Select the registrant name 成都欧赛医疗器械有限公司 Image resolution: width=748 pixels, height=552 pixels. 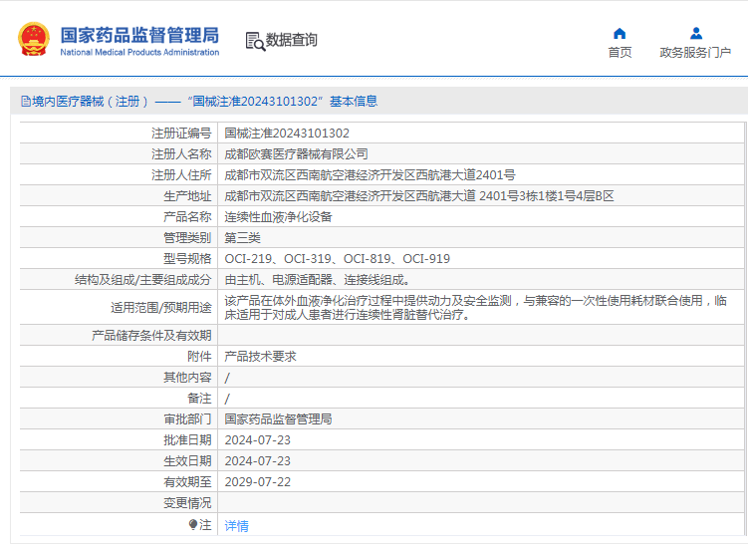296,154
